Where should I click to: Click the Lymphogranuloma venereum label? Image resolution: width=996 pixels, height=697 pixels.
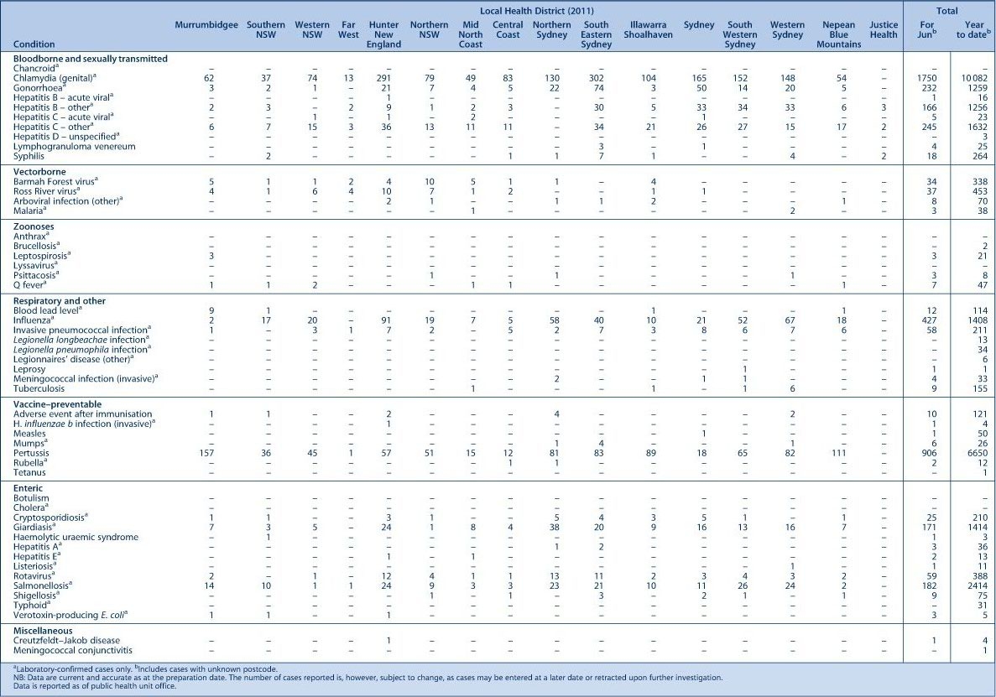pos(75,146)
